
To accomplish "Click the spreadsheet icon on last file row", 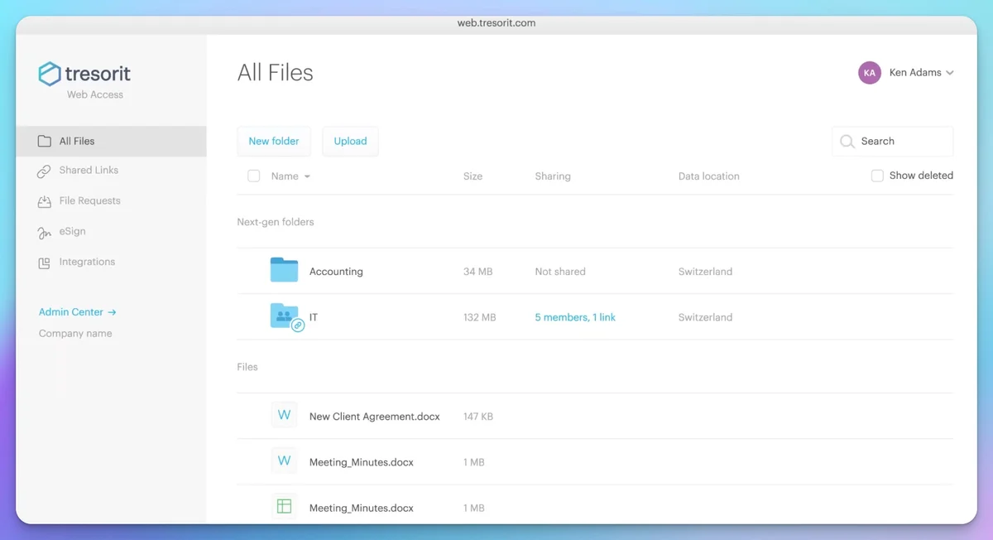I will pyautogui.click(x=284, y=507).
